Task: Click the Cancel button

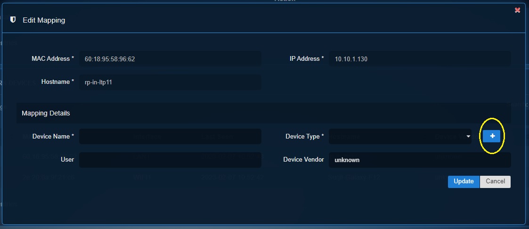Action: pos(495,181)
